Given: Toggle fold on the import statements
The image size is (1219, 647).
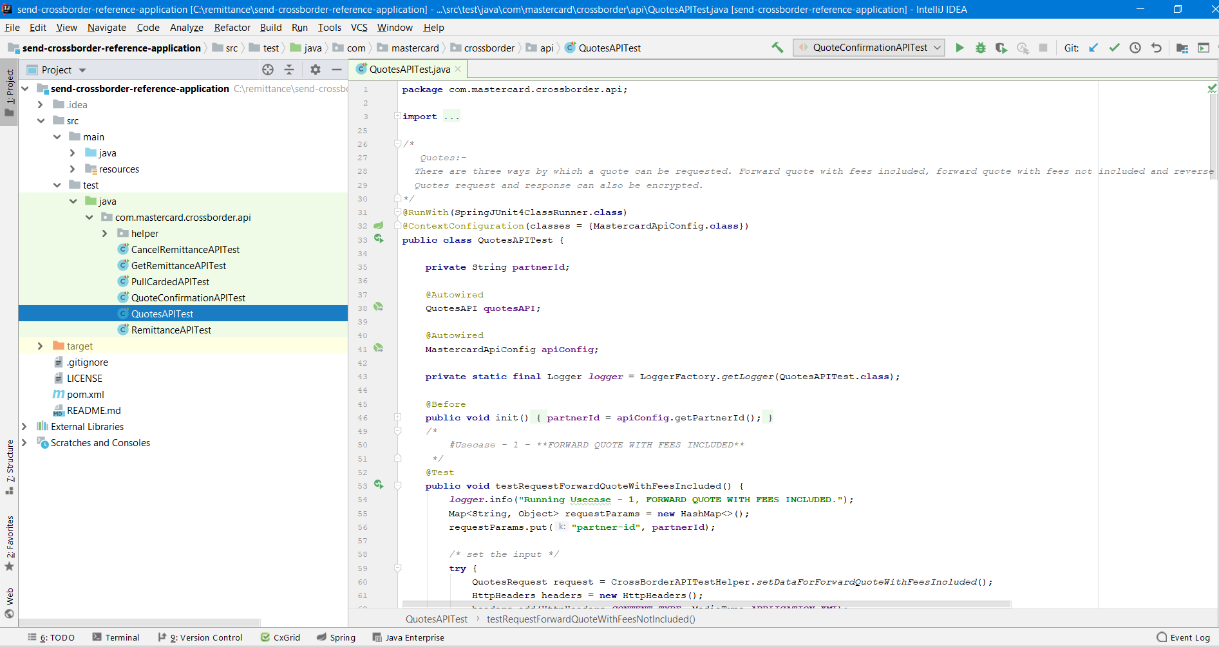Looking at the screenshot, I should 397,117.
